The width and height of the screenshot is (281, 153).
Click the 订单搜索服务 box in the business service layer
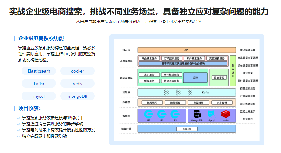pos(172,58)
